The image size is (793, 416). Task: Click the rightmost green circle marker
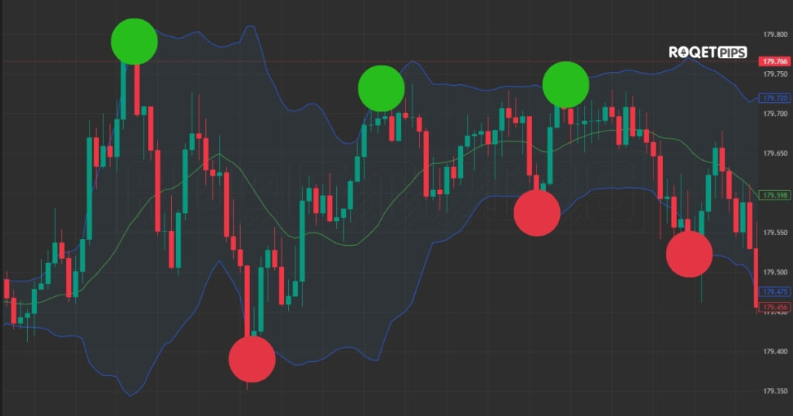pyautogui.click(x=565, y=84)
